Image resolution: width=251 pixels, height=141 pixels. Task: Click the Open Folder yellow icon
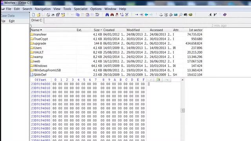[x=63, y=15]
